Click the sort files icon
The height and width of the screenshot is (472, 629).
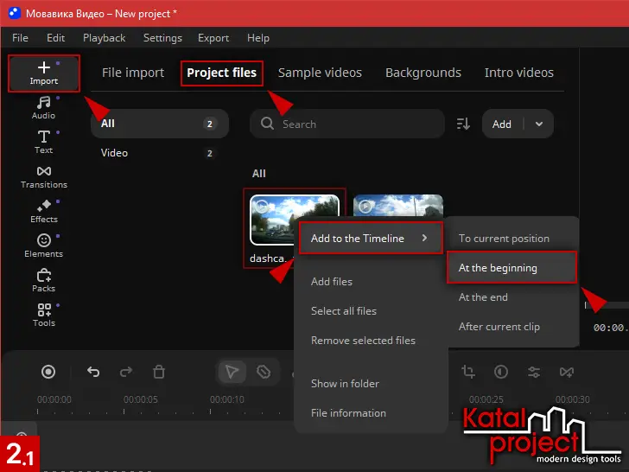(x=463, y=124)
